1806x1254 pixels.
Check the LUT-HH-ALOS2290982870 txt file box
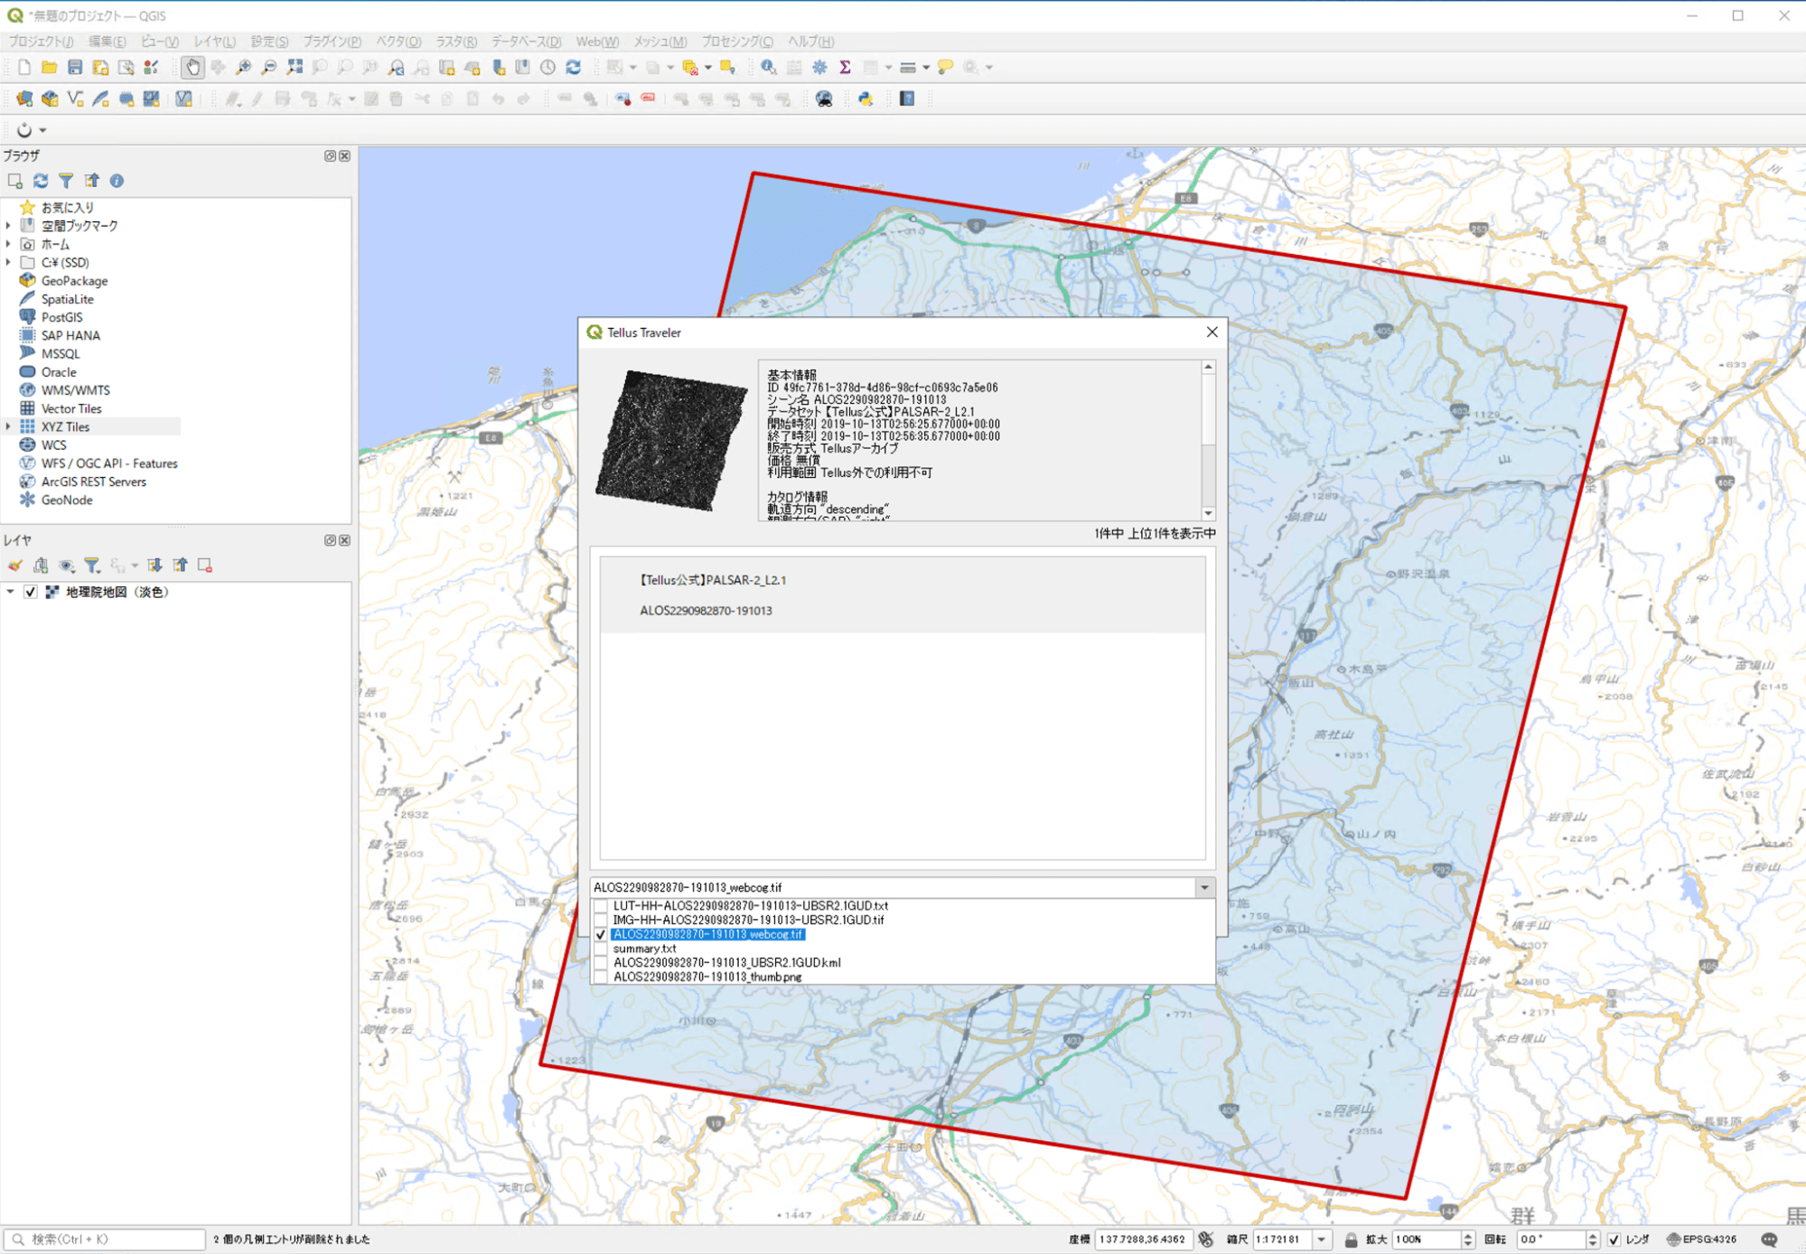[x=601, y=905]
